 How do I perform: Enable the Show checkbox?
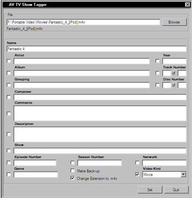9,150
